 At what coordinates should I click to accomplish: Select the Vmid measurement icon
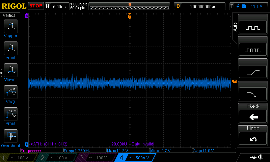(x=11, y=48)
